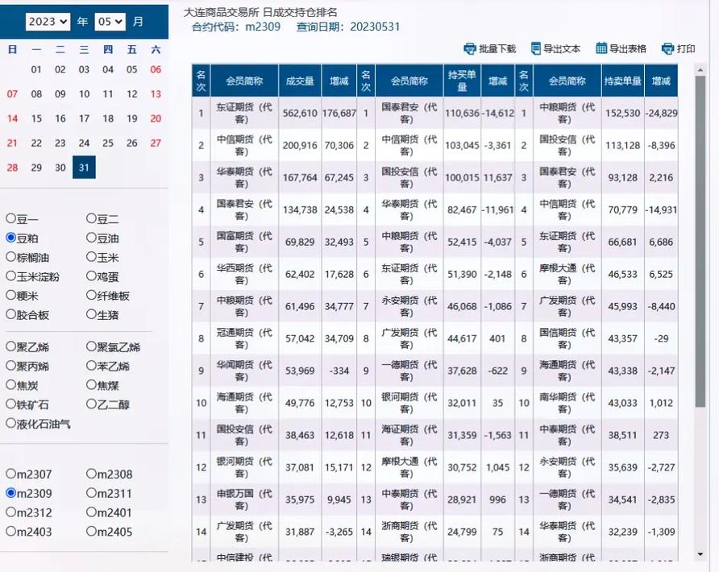This screenshot has width=719, height=572.
Task: Expand the month 05 dropdown
Action: tap(110, 22)
